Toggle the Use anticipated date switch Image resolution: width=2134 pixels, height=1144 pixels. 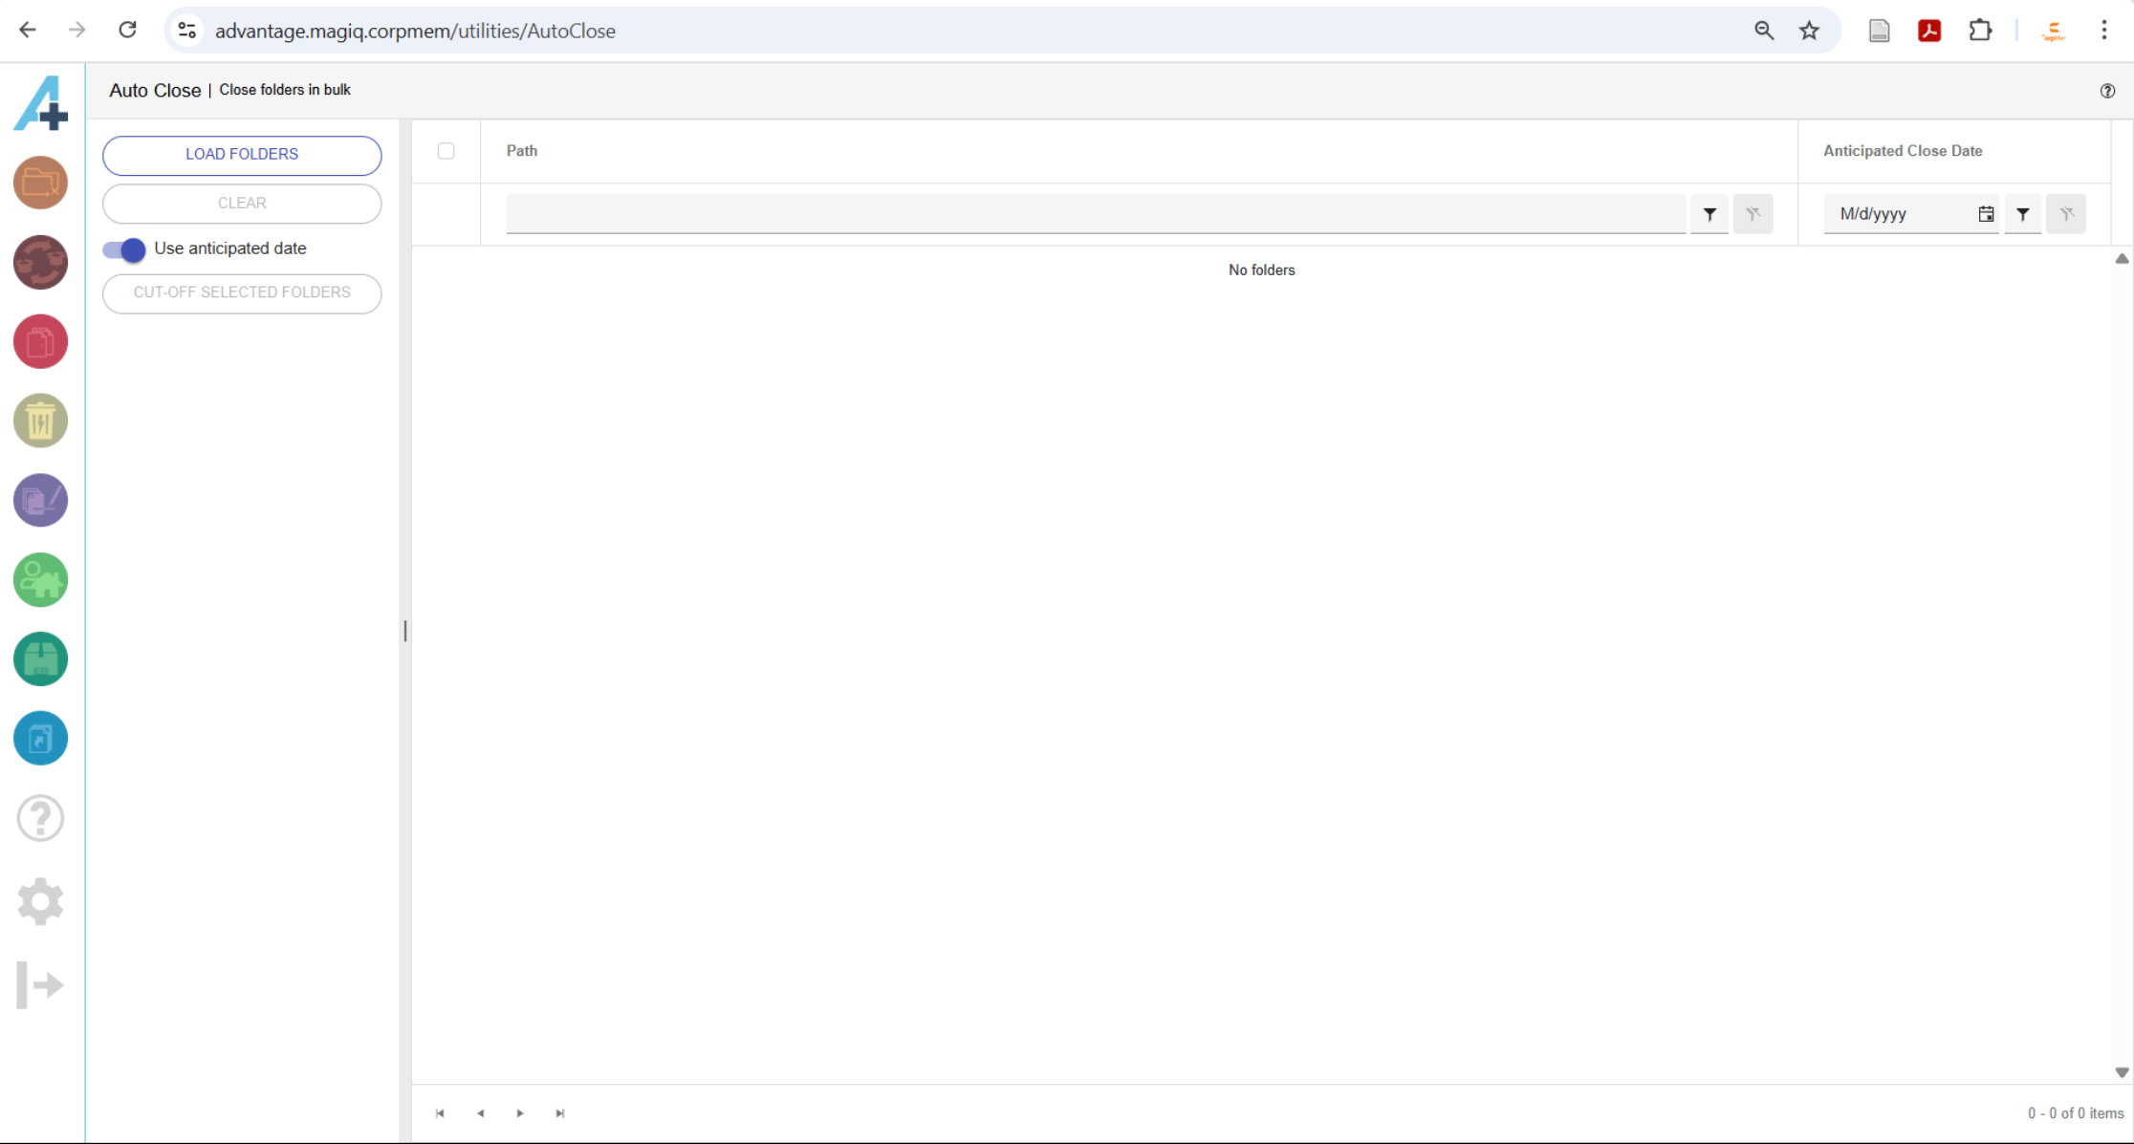pos(124,249)
